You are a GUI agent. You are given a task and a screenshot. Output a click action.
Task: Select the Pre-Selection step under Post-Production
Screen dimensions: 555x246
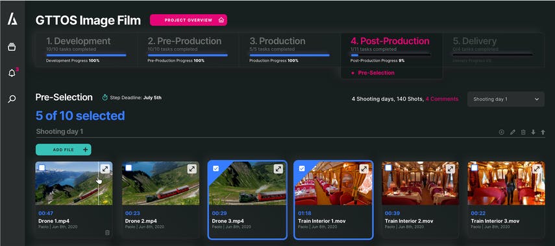(376, 73)
